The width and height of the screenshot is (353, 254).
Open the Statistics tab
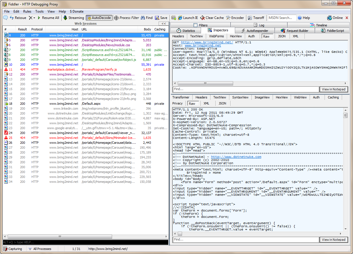[186, 30]
